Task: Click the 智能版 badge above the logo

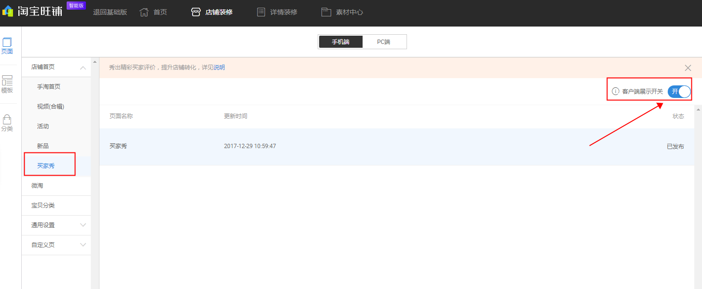Action: [x=76, y=5]
